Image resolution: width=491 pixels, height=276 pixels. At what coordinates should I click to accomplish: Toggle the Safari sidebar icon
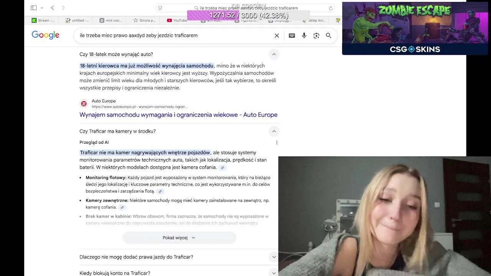[34, 8]
